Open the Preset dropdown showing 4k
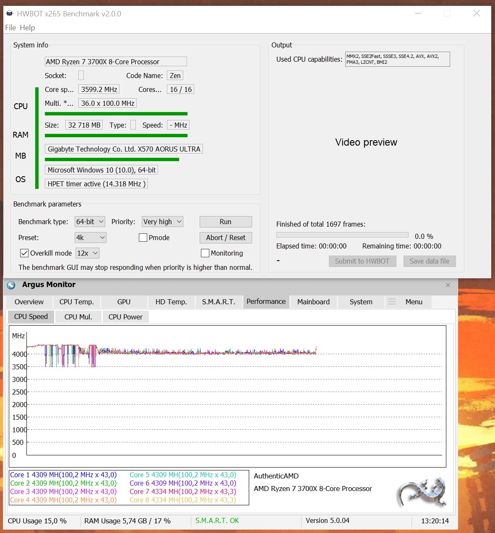 pyautogui.click(x=91, y=238)
